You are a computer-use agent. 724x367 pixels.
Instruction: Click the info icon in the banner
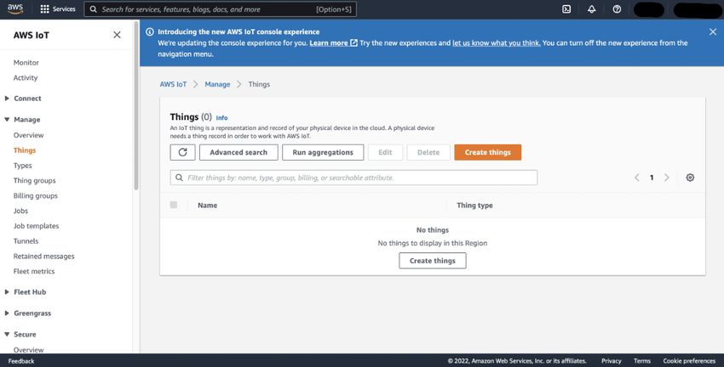pyautogui.click(x=150, y=31)
